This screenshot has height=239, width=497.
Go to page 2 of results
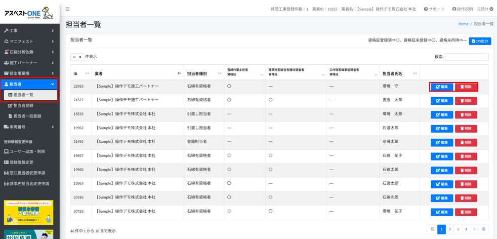[x=449, y=229]
